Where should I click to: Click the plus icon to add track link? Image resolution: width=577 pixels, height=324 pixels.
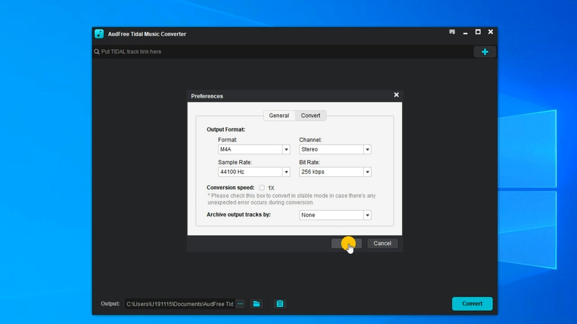tap(484, 52)
